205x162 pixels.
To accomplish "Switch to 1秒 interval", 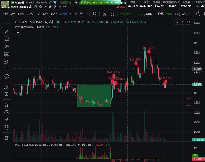I will [5, 14].
